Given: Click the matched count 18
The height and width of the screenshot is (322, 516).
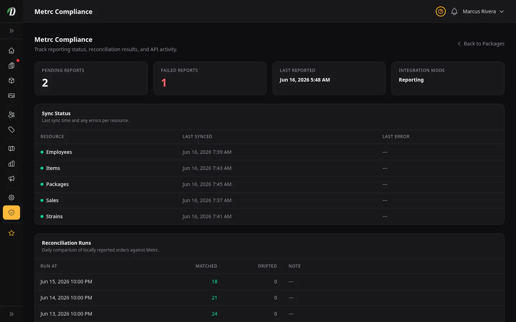Looking at the screenshot, I should [215, 282].
